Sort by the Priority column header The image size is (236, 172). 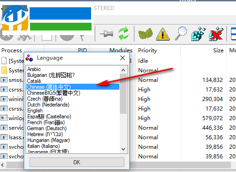point(147,51)
